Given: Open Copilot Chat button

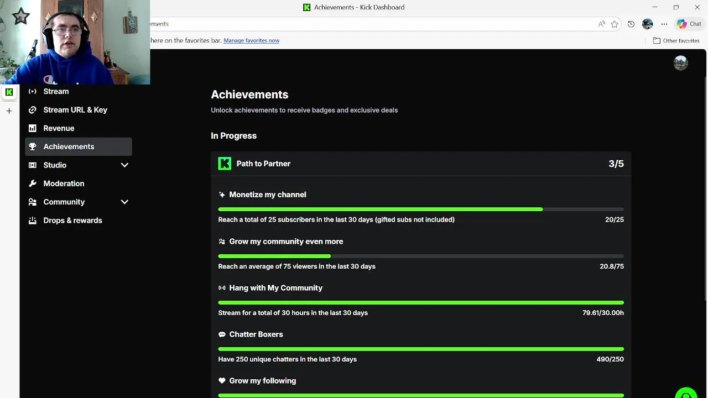Looking at the screenshot, I should tap(689, 24).
